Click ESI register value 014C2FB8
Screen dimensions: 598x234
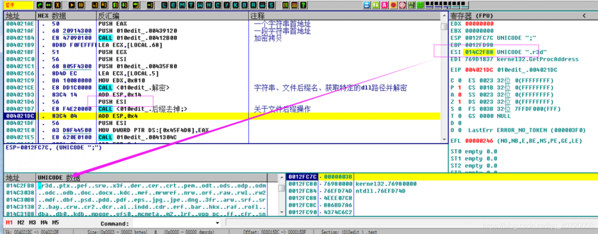pyautogui.click(x=479, y=52)
